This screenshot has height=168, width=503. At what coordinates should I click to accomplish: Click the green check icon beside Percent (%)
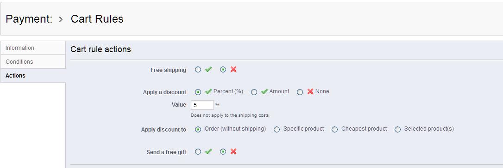coord(208,92)
